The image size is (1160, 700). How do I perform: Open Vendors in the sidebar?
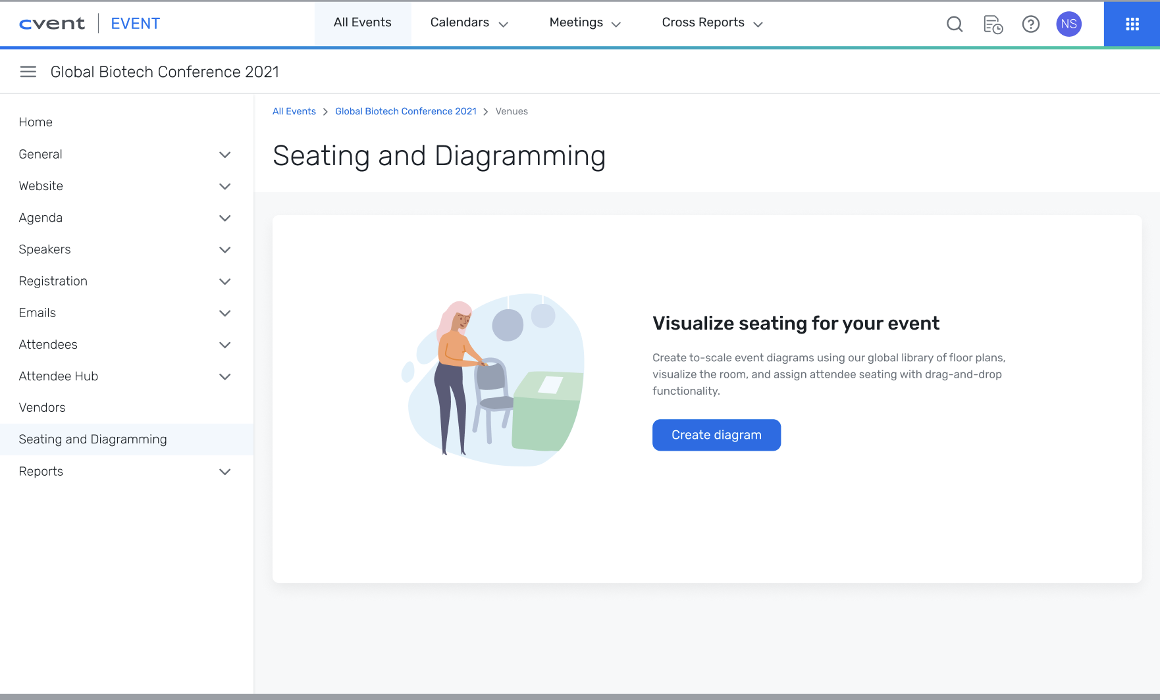(42, 408)
